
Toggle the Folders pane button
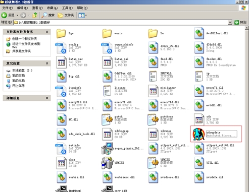[x=66, y=15]
